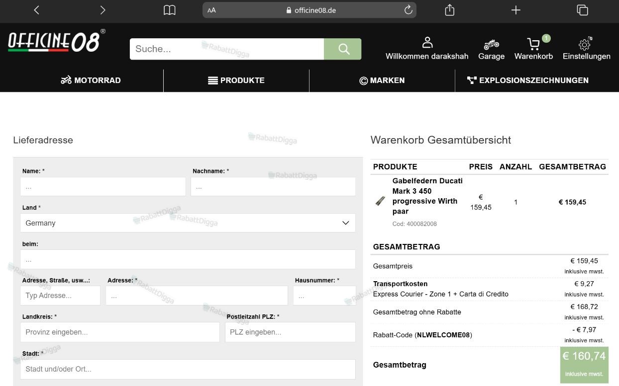Show all tabs overview icon

[582, 10]
